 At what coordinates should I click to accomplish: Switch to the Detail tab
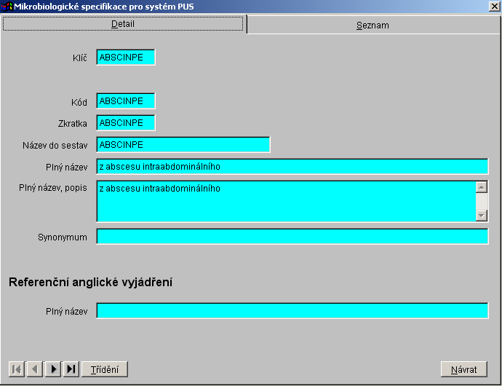(x=123, y=24)
